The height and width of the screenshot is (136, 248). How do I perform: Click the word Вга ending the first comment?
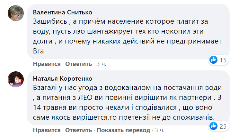(x=39, y=51)
